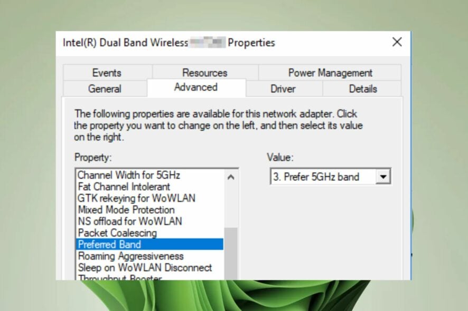The height and width of the screenshot is (311, 468).
Task: Select Sleep on WoWLAN Disconnect
Action: (145, 268)
